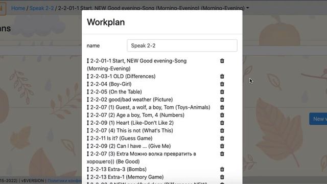Viewport: 327px width, 184px height.
Task: Delete the 2-2-03-1 OLD (Differences) item
Action: click(x=222, y=76)
